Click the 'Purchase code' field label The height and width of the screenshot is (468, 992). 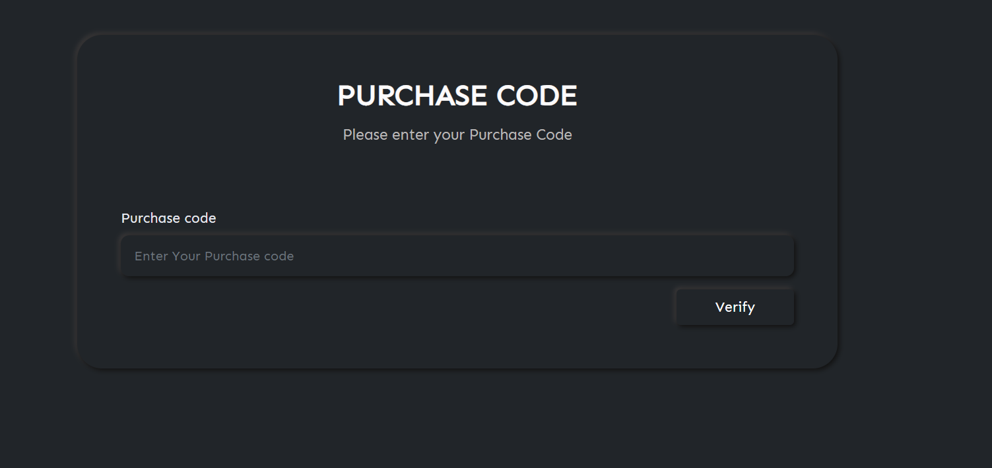(x=168, y=218)
